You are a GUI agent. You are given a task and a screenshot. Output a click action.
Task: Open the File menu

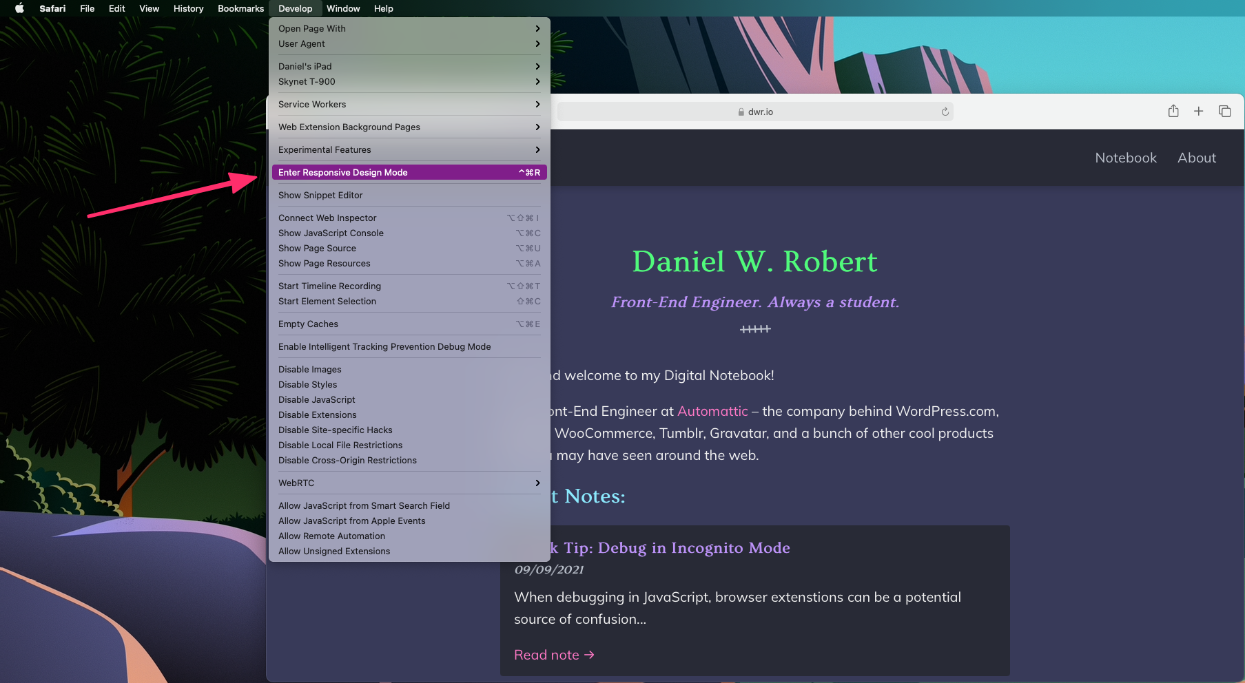(x=87, y=8)
